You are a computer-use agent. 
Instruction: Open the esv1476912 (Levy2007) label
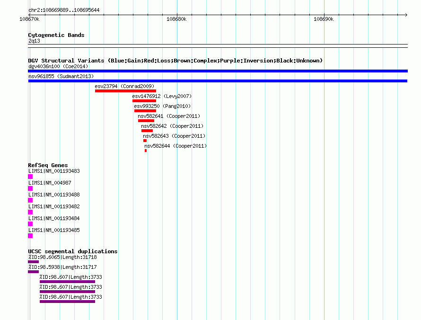tap(162, 96)
